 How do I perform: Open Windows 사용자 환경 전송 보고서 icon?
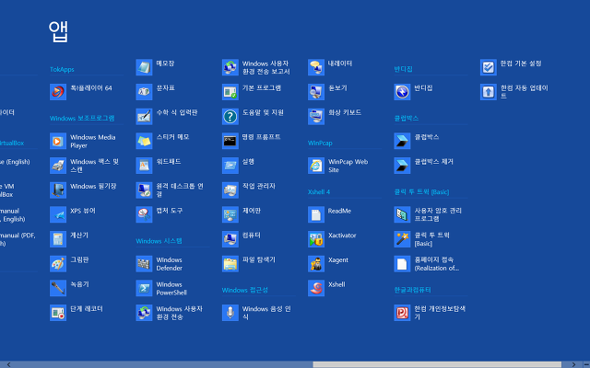230,67
